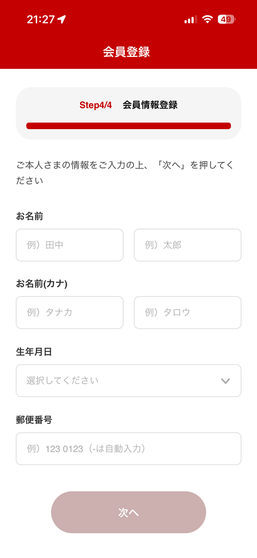
Task: Click the red Step4/4 label
Action: pyautogui.click(x=96, y=105)
